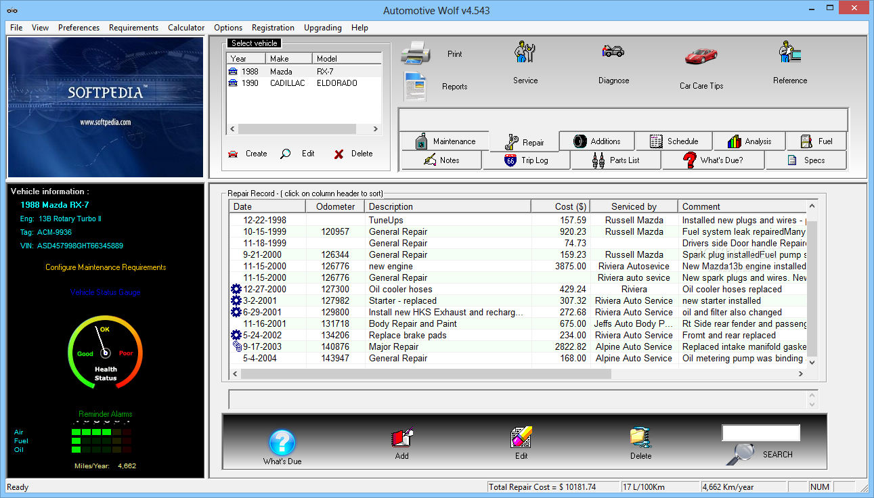
Task: Click the Delete repair record folder icon
Action: point(640,438)
